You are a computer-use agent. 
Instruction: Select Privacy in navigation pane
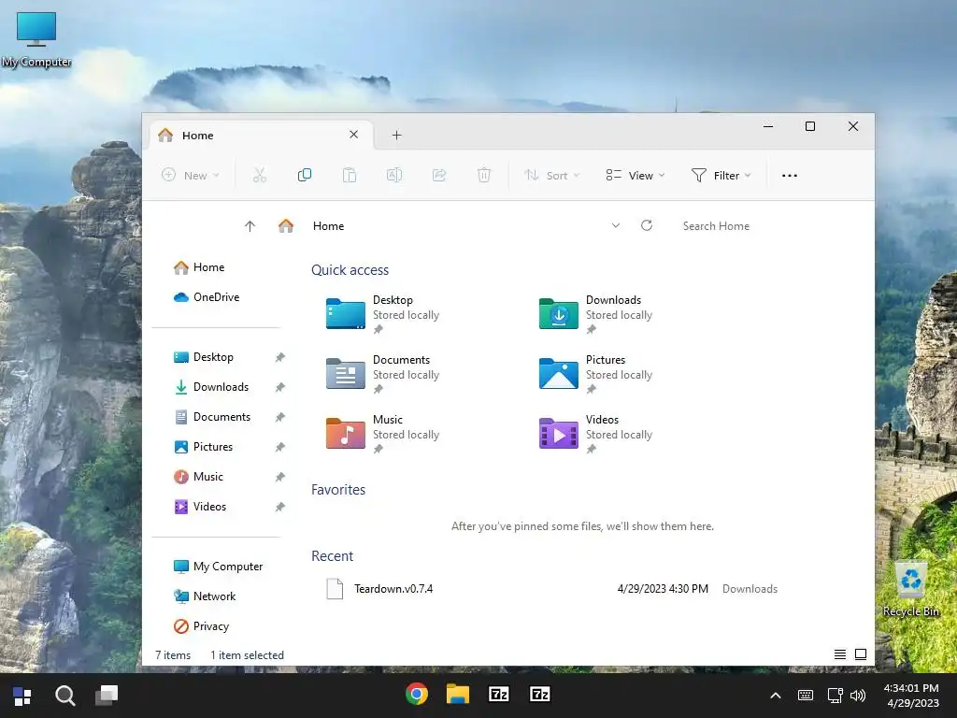click(202, 626)
